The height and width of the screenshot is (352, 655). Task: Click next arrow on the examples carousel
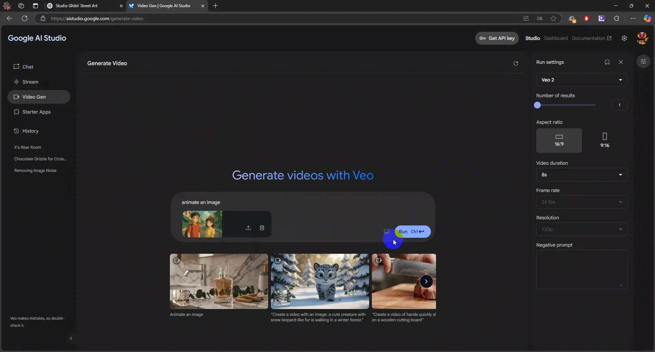pos(426,281)
